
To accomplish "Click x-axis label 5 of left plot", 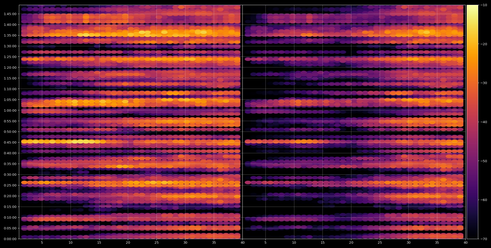I will (x=42, y=243).
